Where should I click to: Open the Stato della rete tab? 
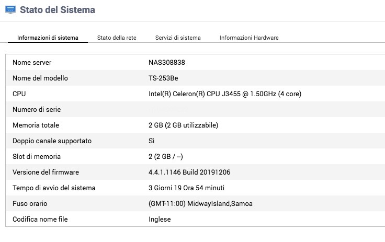pyautogui.click(x=117, y=38)
